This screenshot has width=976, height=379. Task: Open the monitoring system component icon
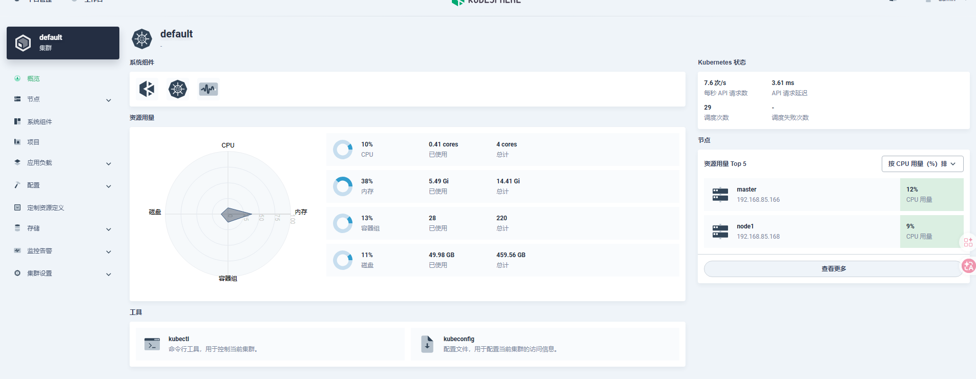click(x=209, y=89)
